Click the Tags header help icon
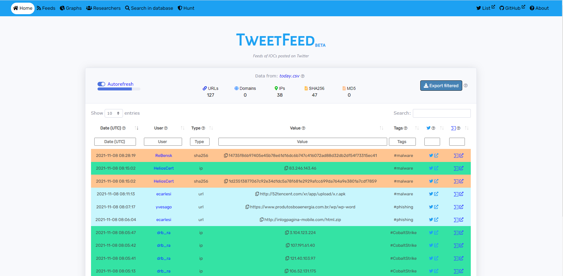The width and height of the screenshot is (563, 276). point(405,128)
